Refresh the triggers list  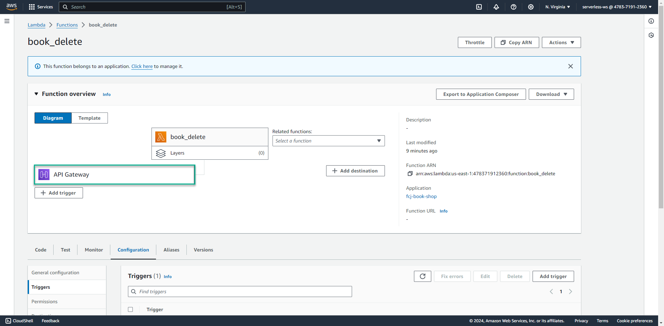(x=423, y=276)
